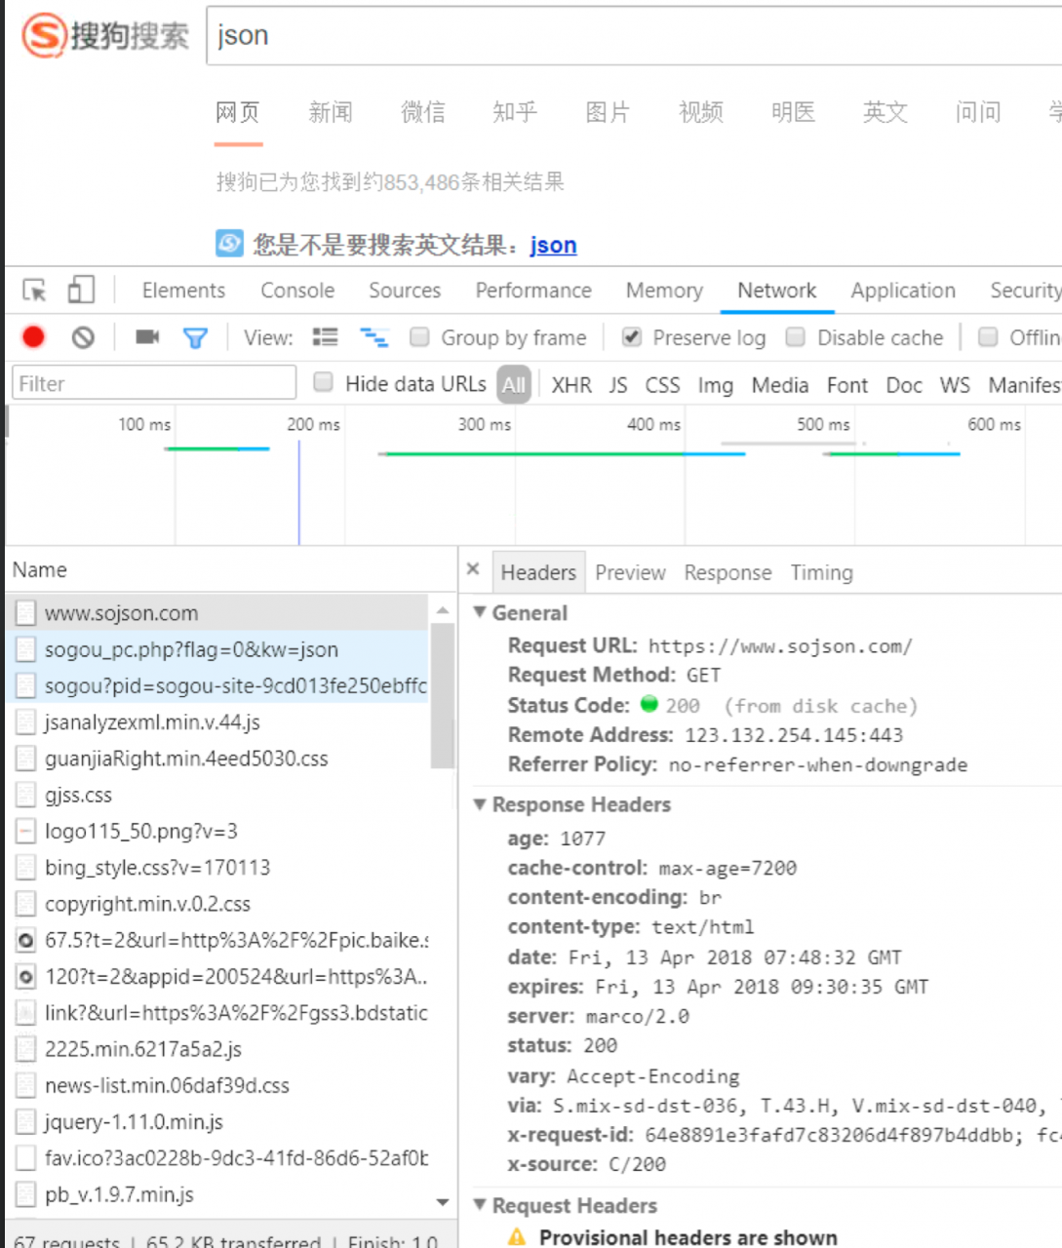Switch to the Performance tab

(533, 291)
